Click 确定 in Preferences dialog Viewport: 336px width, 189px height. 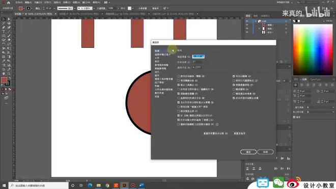click(x=248, y=152)
